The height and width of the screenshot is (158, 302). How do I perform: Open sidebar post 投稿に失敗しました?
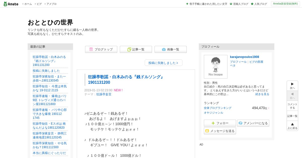[46, 71]
